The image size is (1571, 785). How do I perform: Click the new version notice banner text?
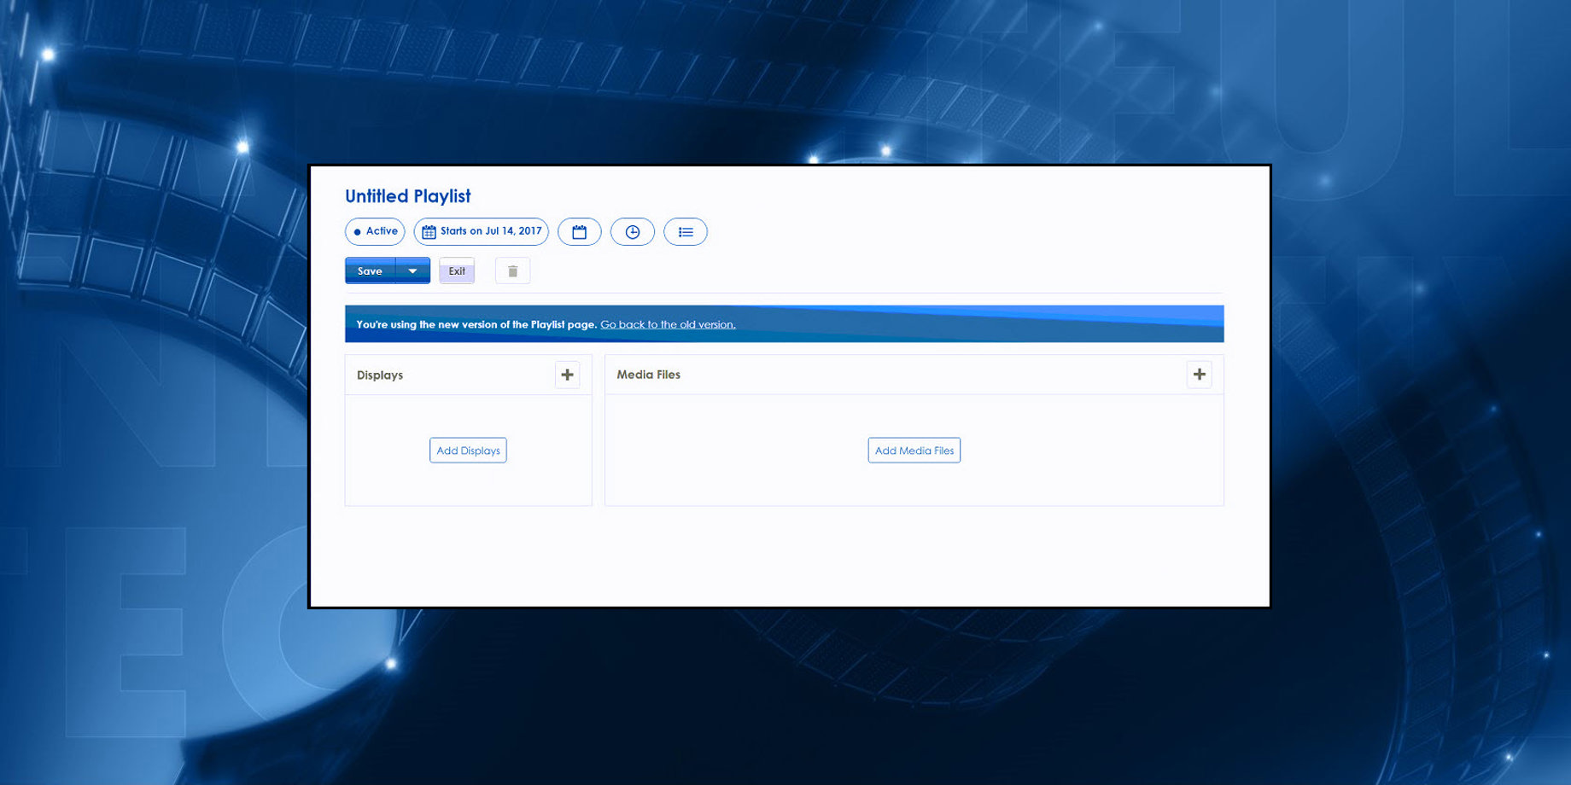pos(476,324)
